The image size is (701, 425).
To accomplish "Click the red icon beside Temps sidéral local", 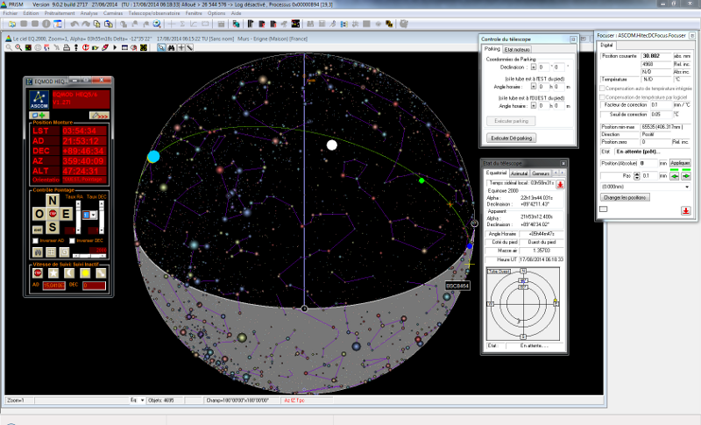I will 561,185.
